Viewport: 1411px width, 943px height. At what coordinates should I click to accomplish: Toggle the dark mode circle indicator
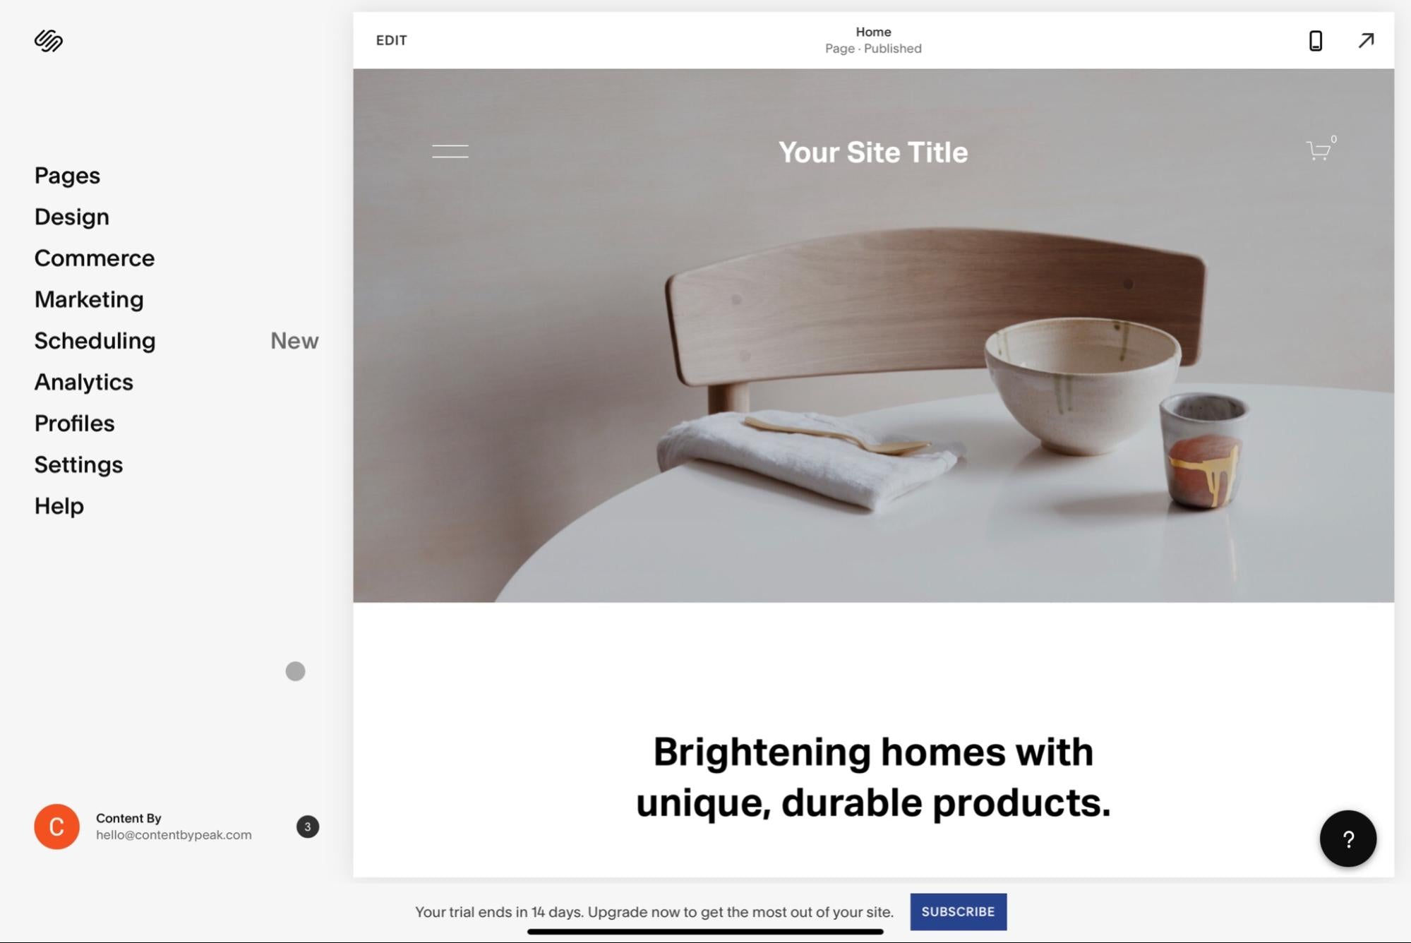pyautogui.click(x=294, y=671)
